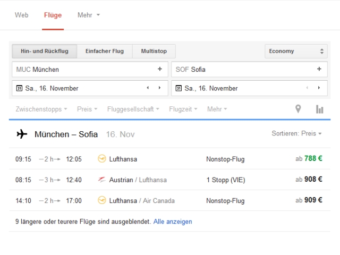
Task: Open the Flugzeit filter
Action: click(183, 109)
